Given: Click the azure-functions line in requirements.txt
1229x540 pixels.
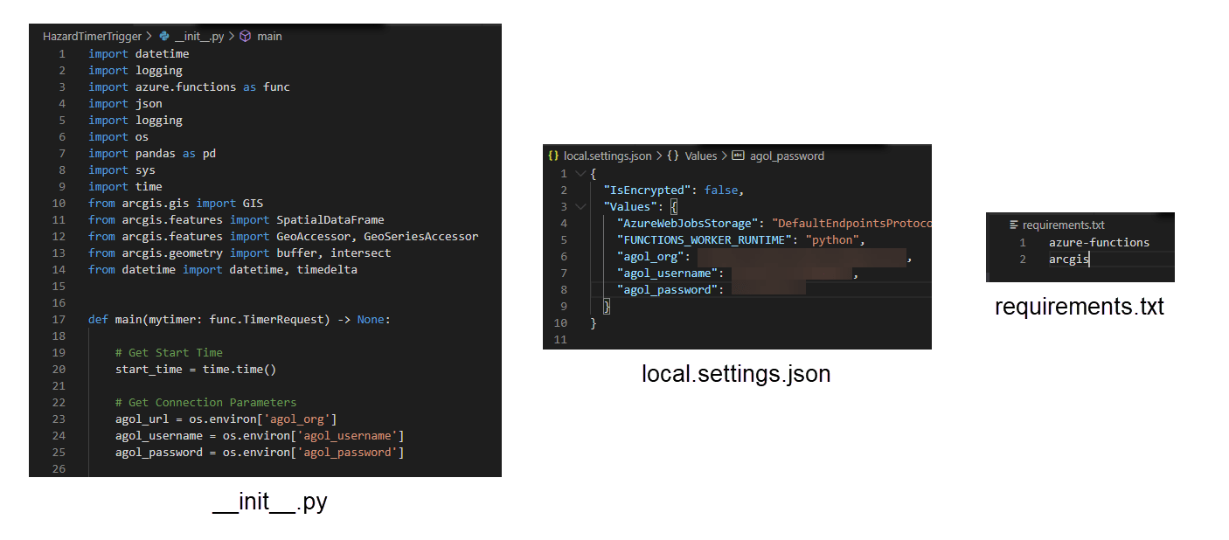Looking at the screenshot, I should pyautogui.click(x=1099, y=243).
